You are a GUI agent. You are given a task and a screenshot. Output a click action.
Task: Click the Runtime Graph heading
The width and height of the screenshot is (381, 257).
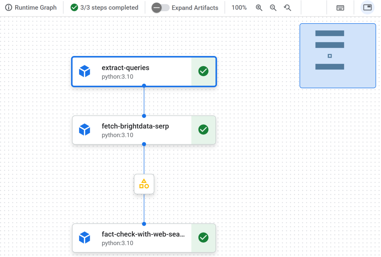(x=35, y=8)
